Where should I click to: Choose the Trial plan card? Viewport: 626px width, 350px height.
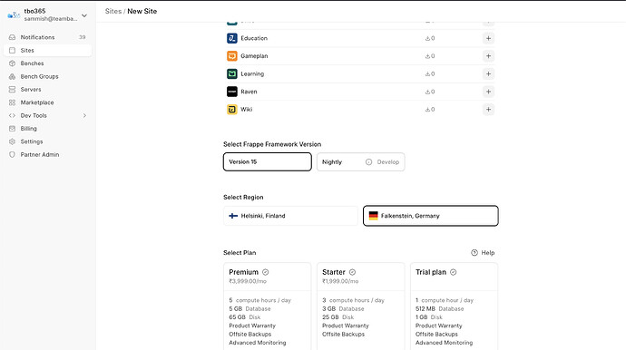click(x=454, y=306)
